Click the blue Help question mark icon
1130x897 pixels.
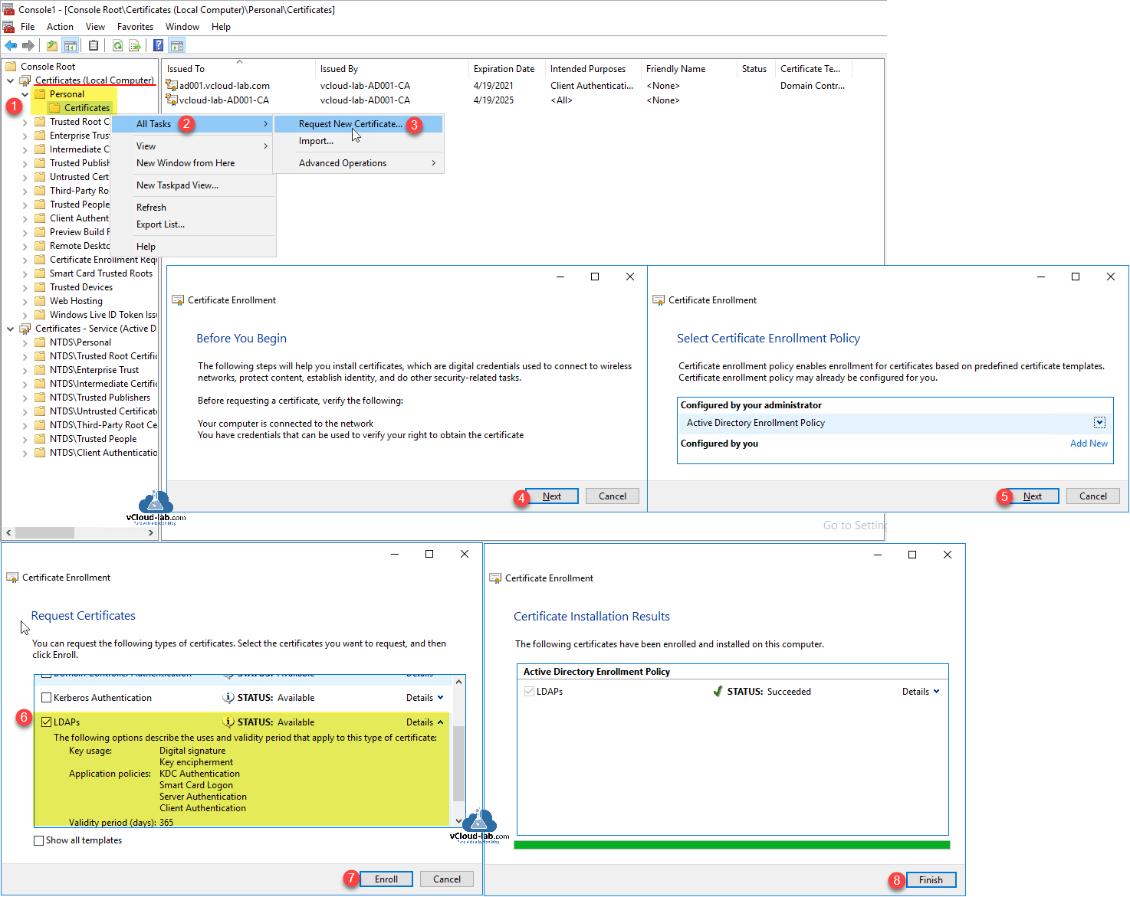pyautogui.click(x=158, y=45)
